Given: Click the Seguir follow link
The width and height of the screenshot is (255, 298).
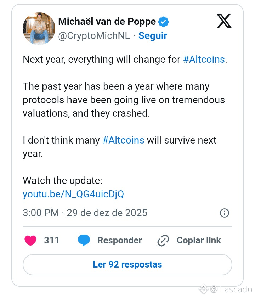Looking at the screenshot, I should pyautogui.click(x=153, y=36).
